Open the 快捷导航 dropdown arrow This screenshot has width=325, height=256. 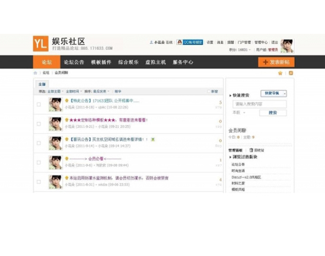point(285,94)
